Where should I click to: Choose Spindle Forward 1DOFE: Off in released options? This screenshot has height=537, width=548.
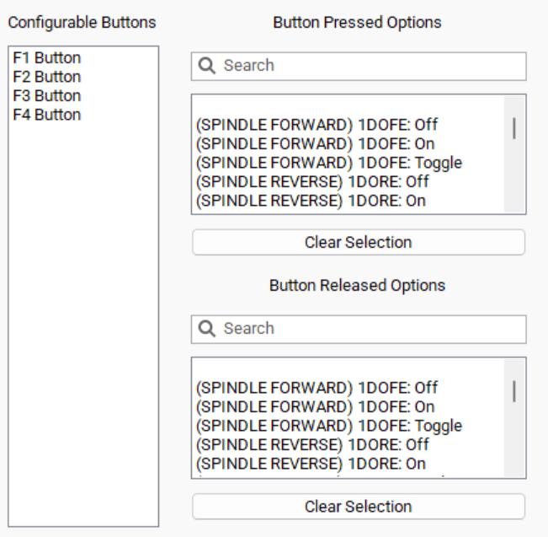pyautogui.click(x=317, y=389)
